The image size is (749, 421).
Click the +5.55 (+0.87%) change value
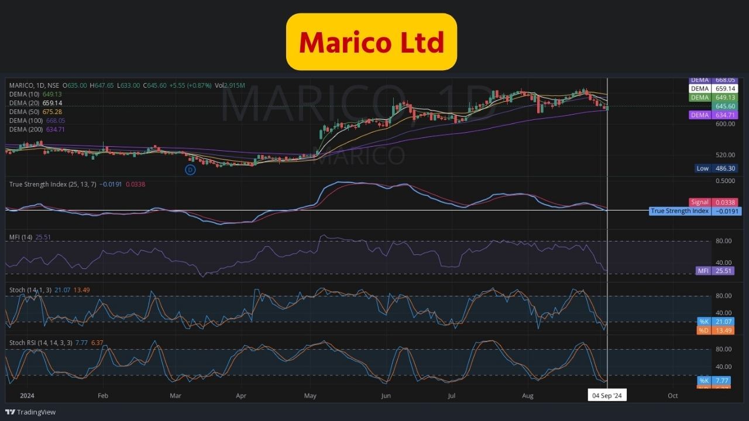point(191,85)
